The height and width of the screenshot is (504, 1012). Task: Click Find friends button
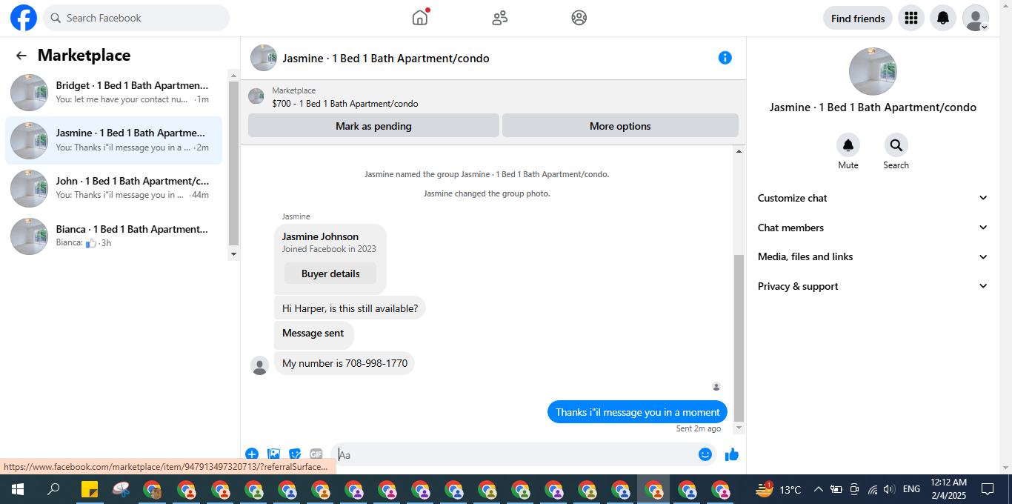click(858, 18)
